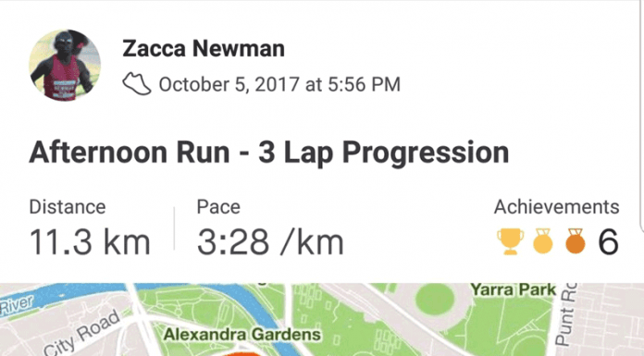The image size is (644, 356).
Task: Click the achievements count 6
Action: pyautogui.click(x=608, y=242)
